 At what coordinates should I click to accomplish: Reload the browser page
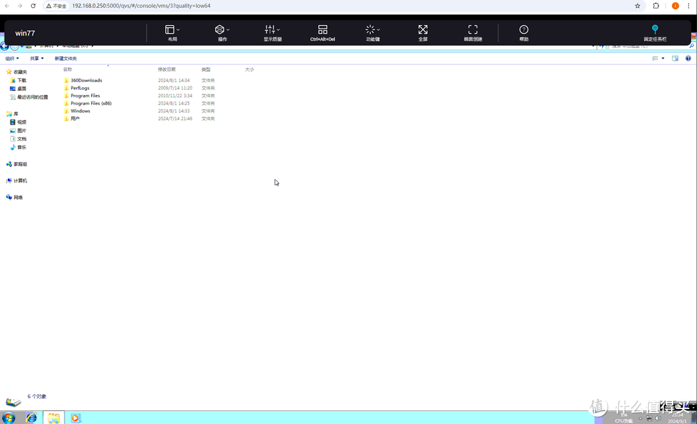33,6
